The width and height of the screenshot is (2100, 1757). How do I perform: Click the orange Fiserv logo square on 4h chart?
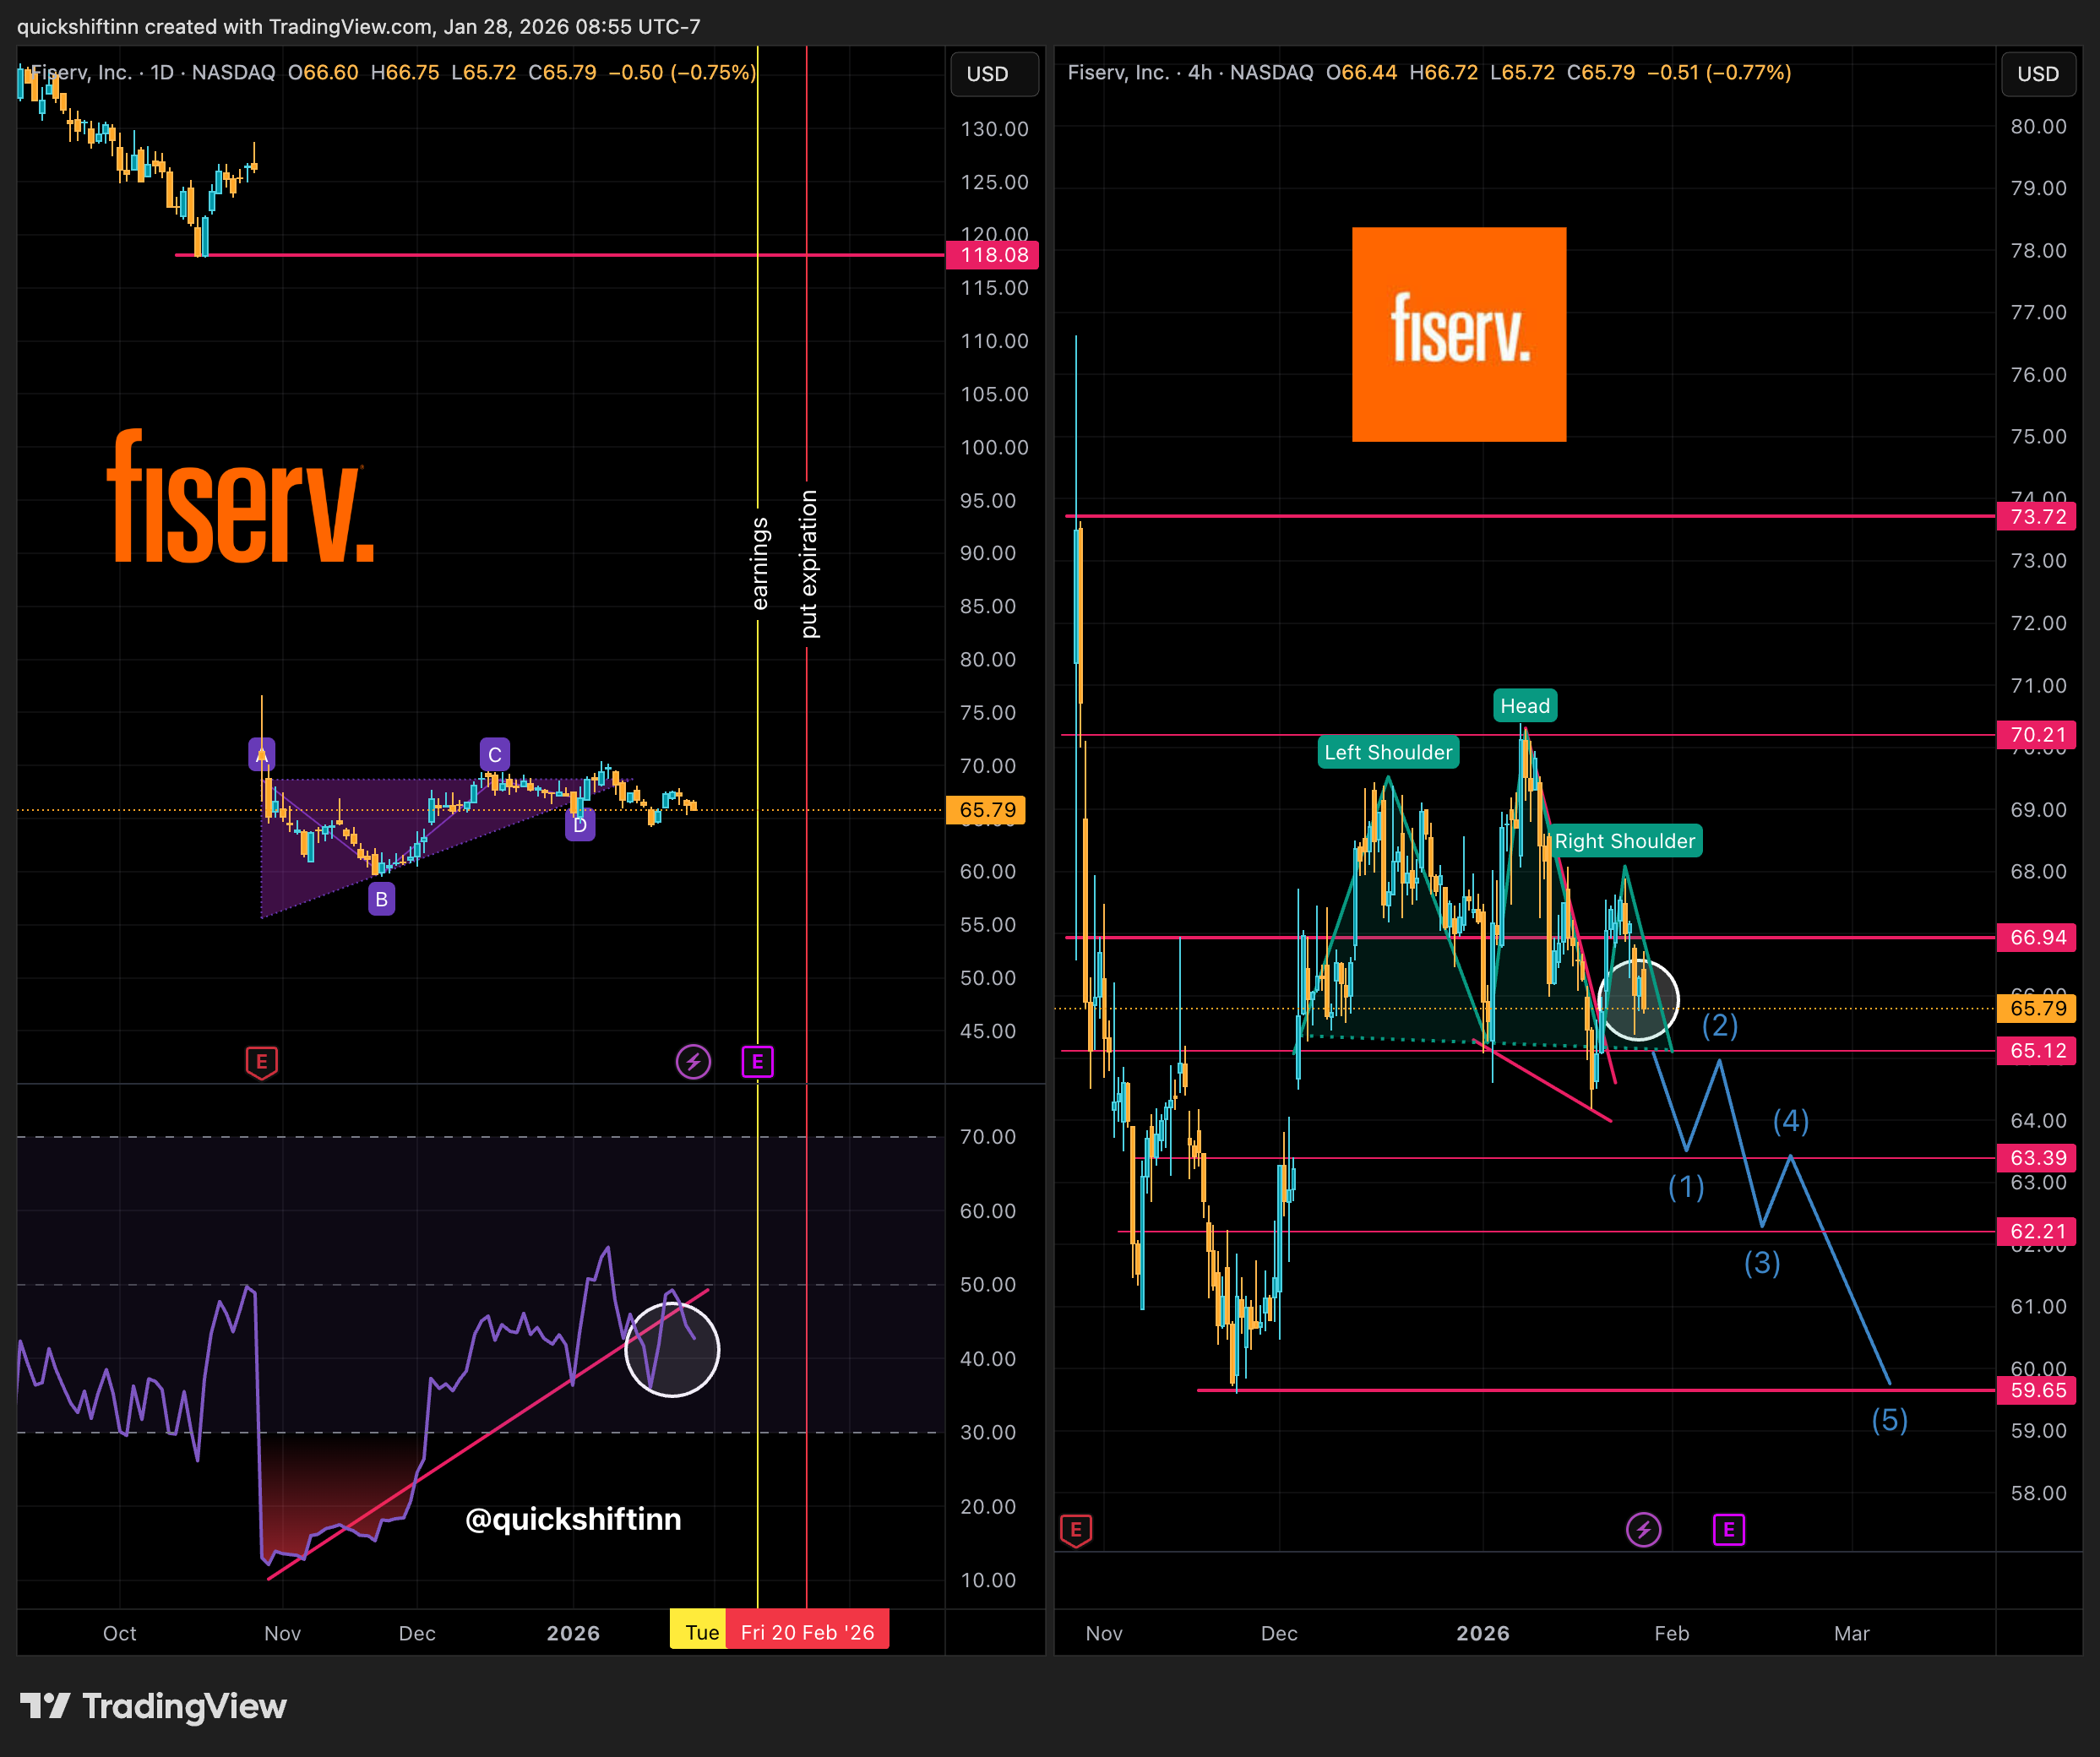pyautogui.click(x=1459, y=334)
